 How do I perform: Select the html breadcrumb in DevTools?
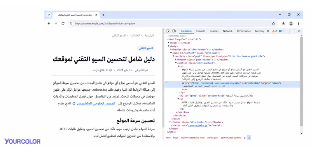[168, 138]
